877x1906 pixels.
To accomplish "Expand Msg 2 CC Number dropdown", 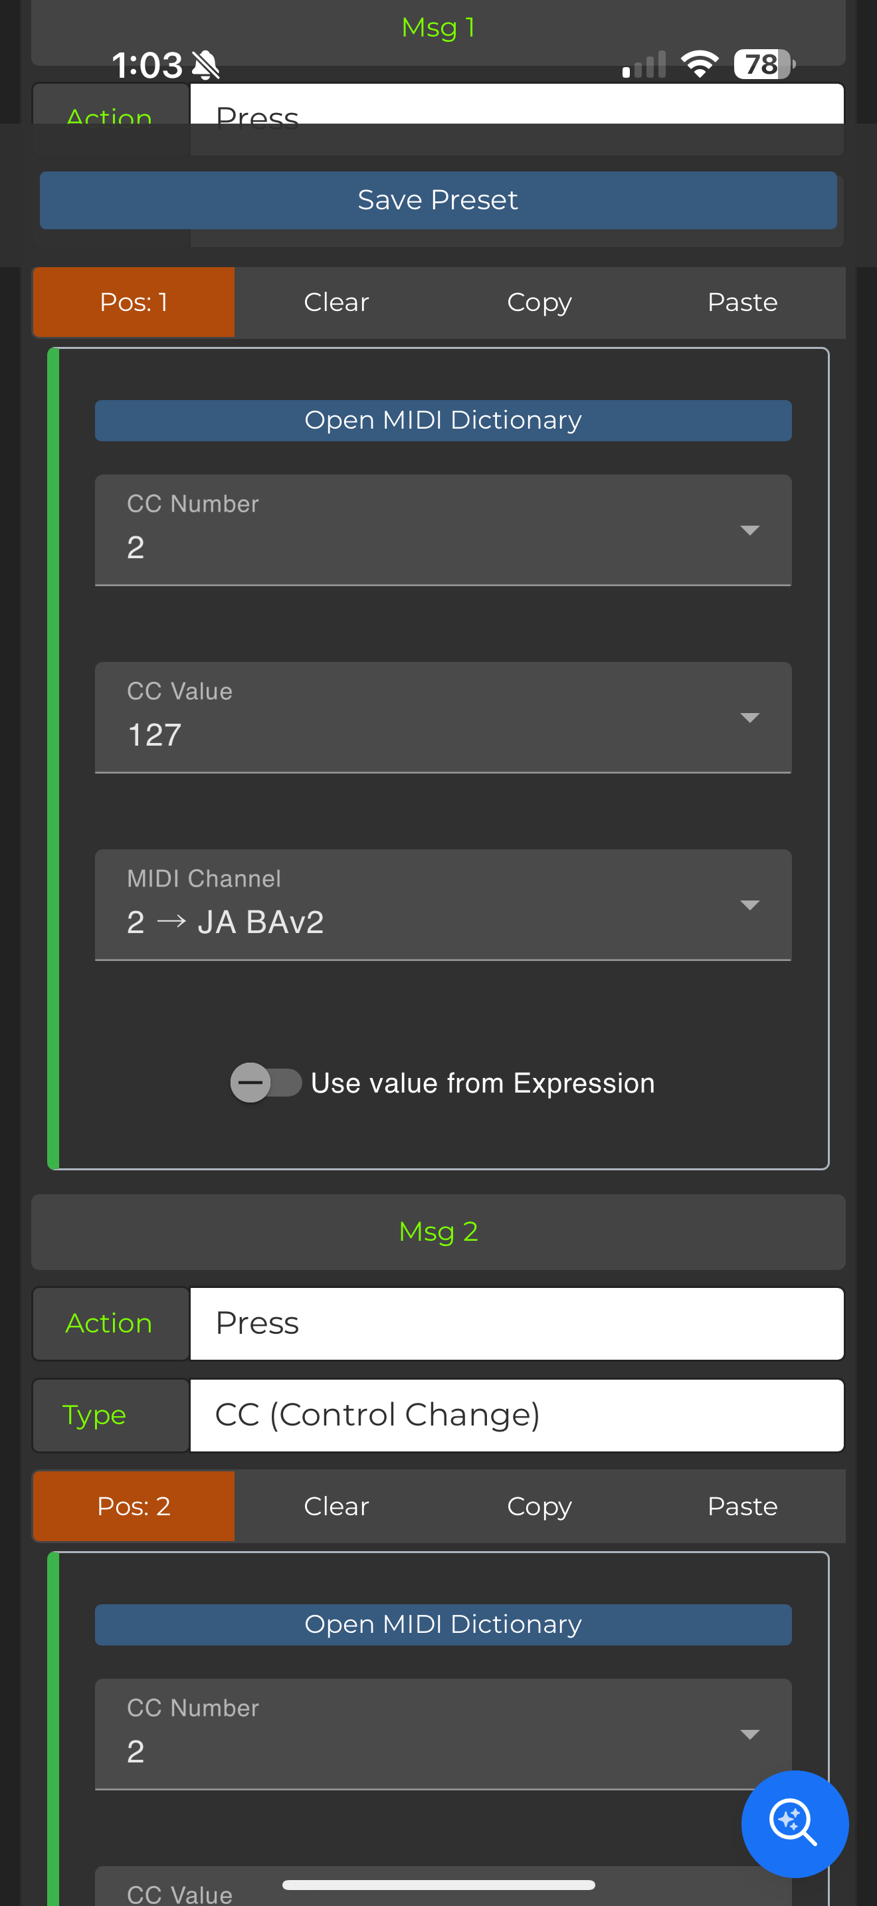I will click(x=442, y=1734).
